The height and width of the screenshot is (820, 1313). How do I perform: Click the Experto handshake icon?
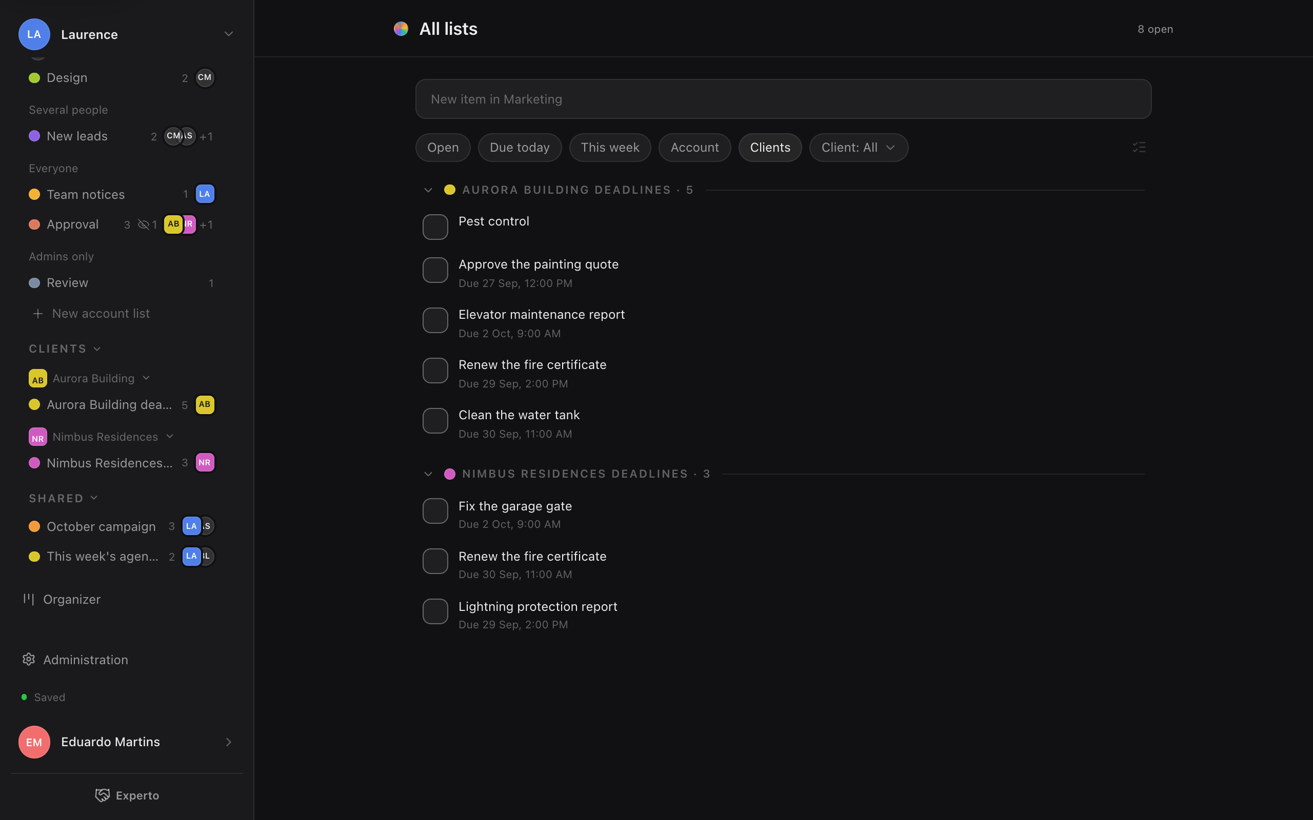(103, 795)
